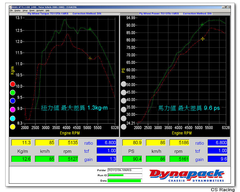Click the grey button beside 24.21

point(124,127)
